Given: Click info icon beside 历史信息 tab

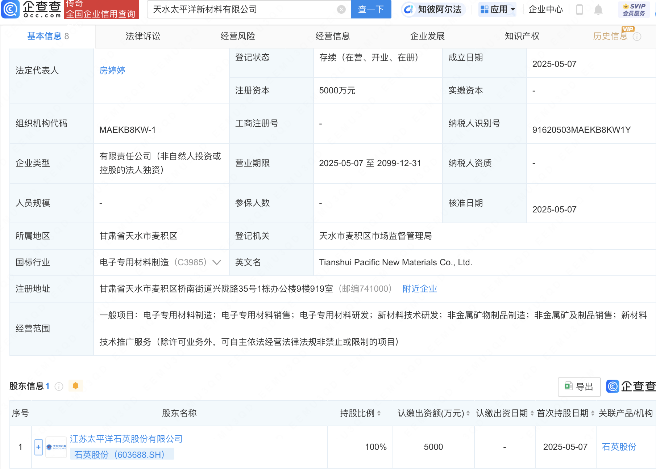Looking at the screenshot, I should (x=637, y=37).
